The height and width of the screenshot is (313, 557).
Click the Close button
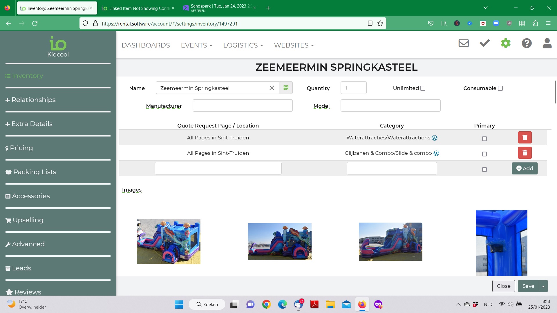point(503,286)
